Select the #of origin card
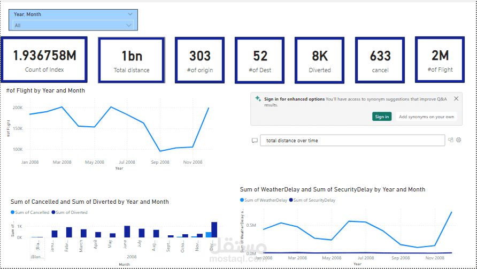 (x=199, y=60)
